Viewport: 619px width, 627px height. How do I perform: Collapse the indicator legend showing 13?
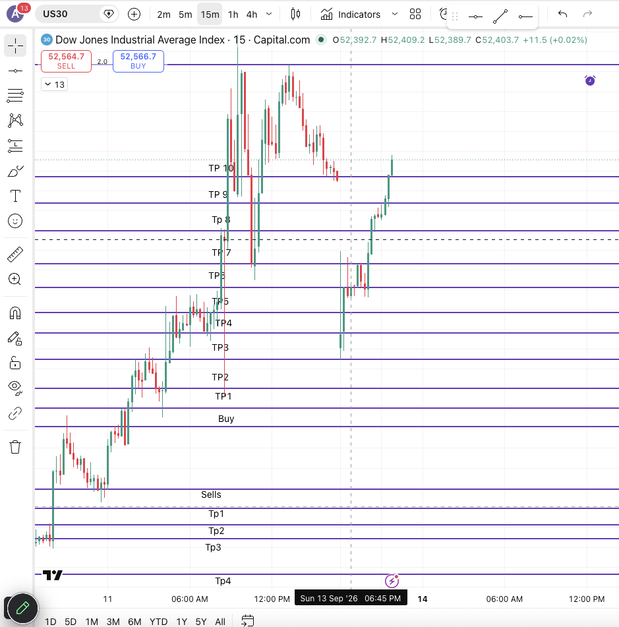click(x=54, y=84)
